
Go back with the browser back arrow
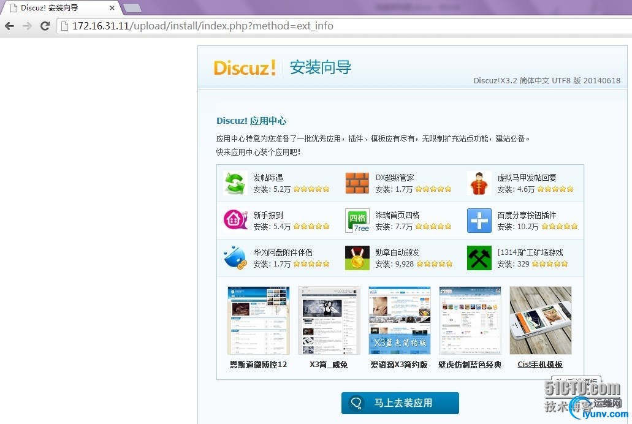[x=10, y=26]
